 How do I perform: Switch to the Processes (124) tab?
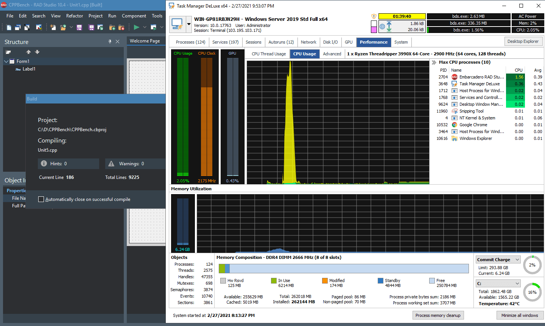[190, 42]
